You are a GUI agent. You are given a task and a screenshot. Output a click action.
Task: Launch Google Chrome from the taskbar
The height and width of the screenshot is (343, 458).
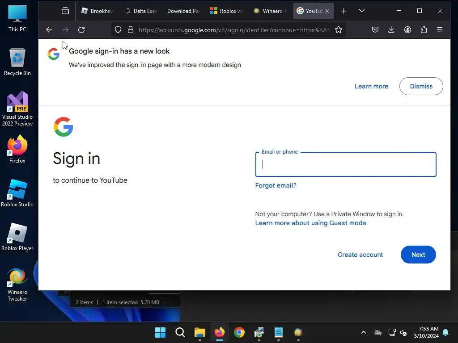[x=239, y=332]
